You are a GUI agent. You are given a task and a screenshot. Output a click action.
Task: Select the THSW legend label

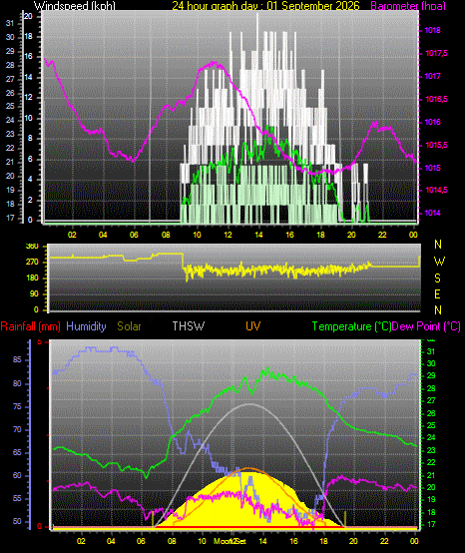(189, 326)
